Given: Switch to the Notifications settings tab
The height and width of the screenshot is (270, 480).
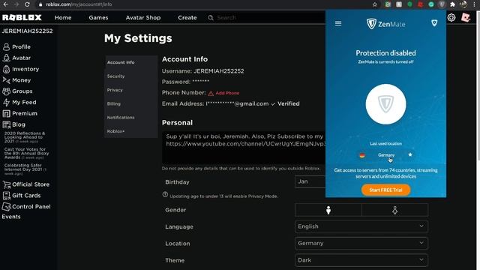Looking at the screenshot, I should point(131,117).
